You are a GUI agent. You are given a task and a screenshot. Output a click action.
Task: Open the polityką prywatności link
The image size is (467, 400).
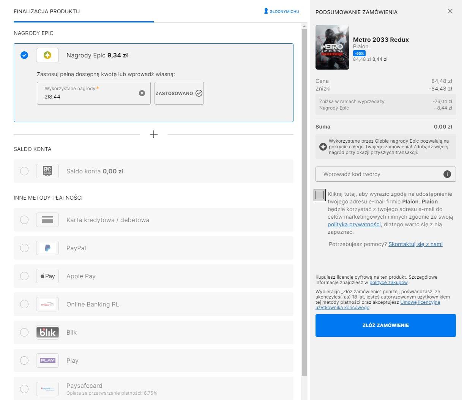(x=354, y=224)
